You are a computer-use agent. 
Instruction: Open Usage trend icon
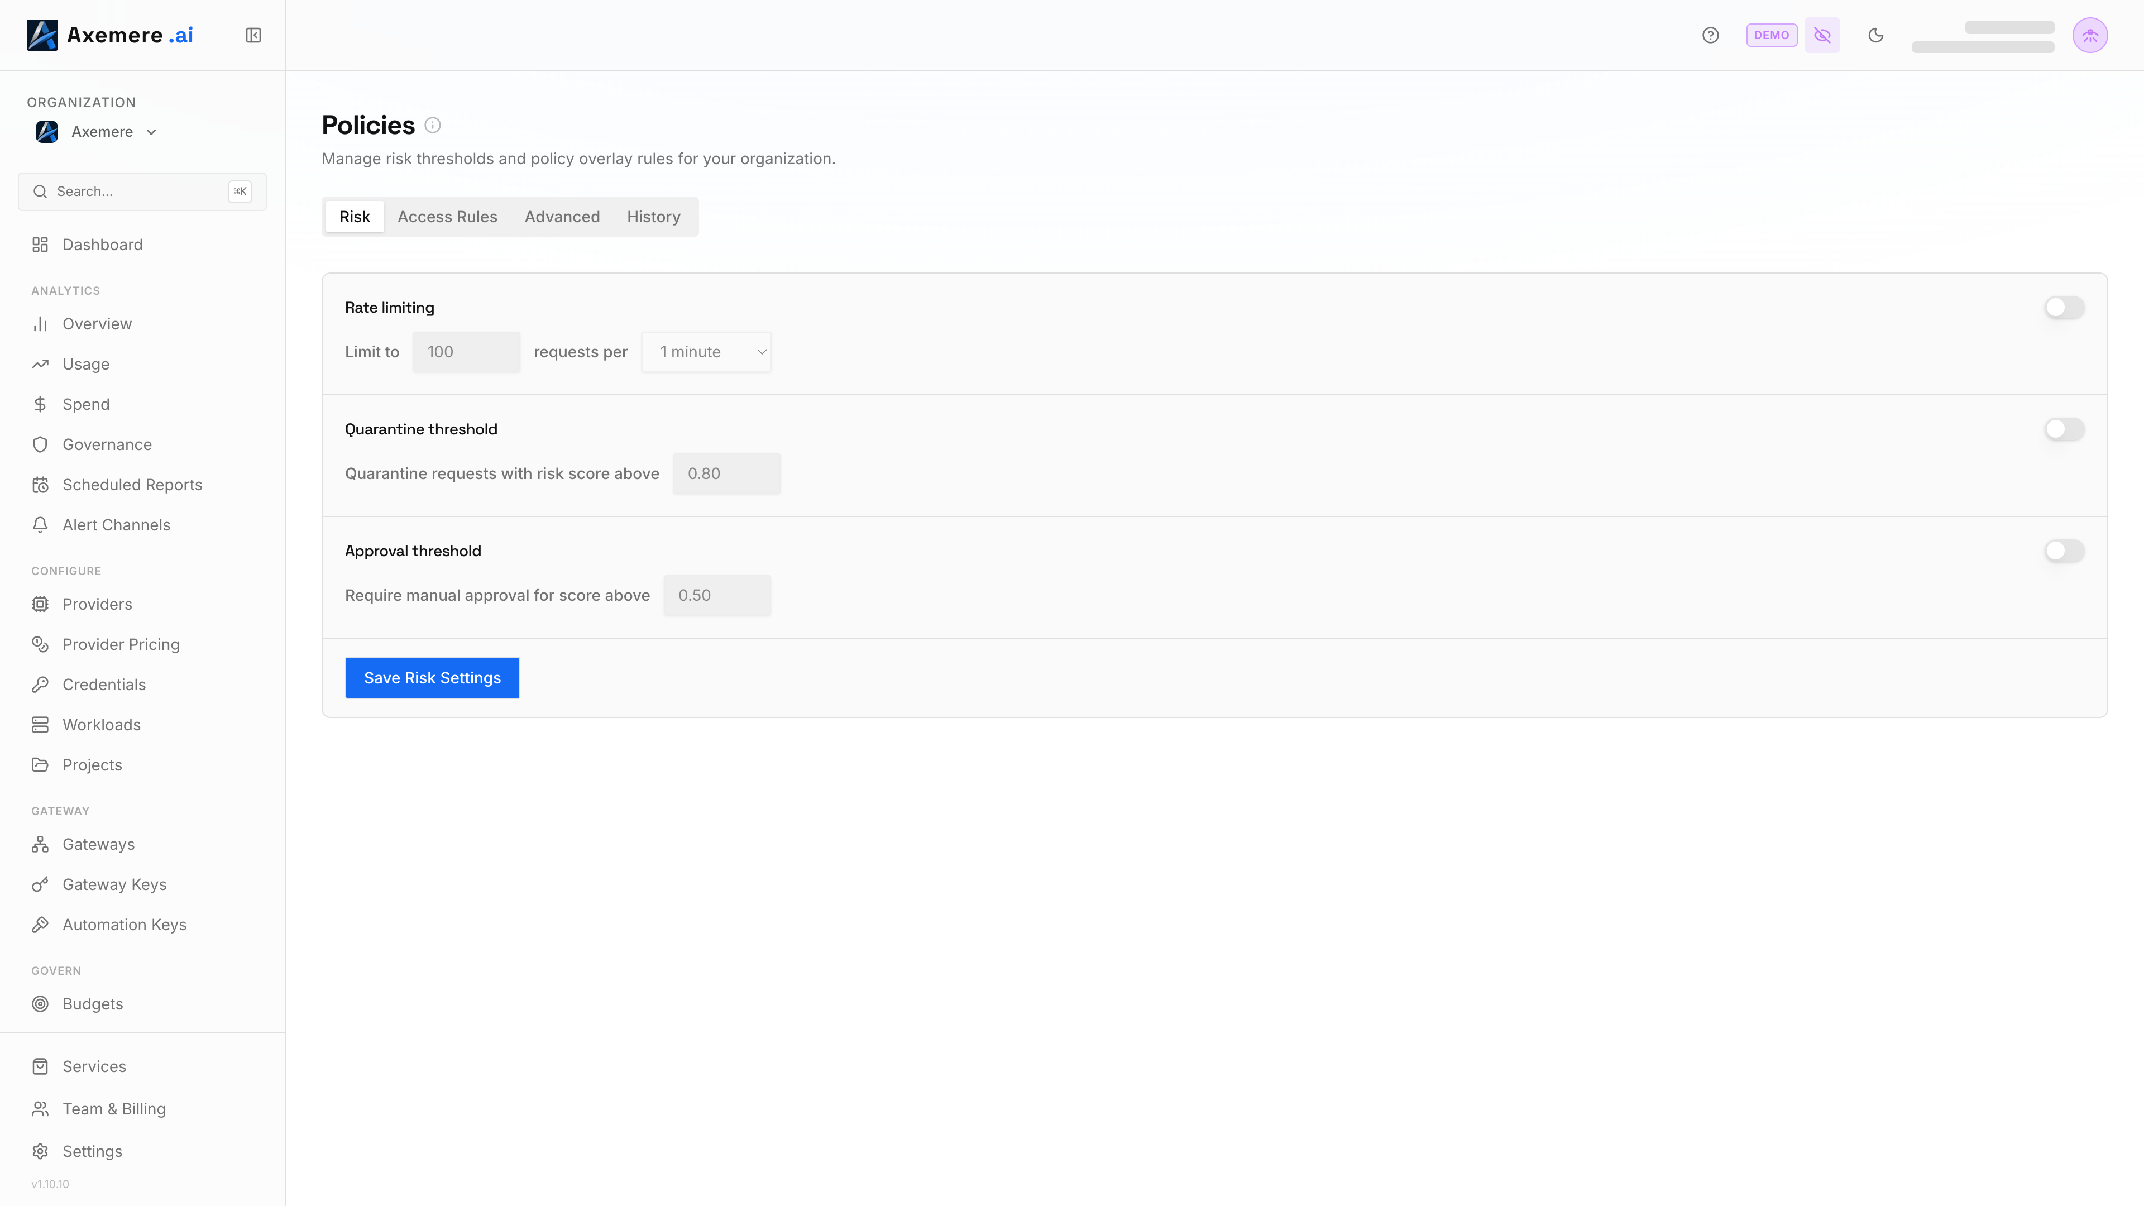(x=40, y=363)
